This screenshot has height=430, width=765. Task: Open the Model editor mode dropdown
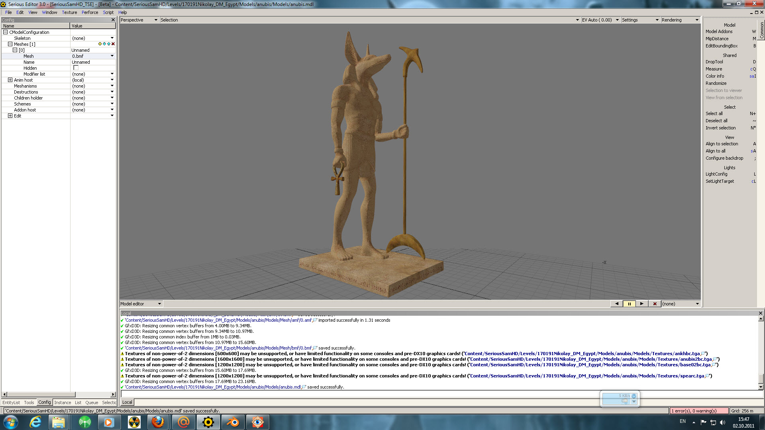click(x=141, y=304)
